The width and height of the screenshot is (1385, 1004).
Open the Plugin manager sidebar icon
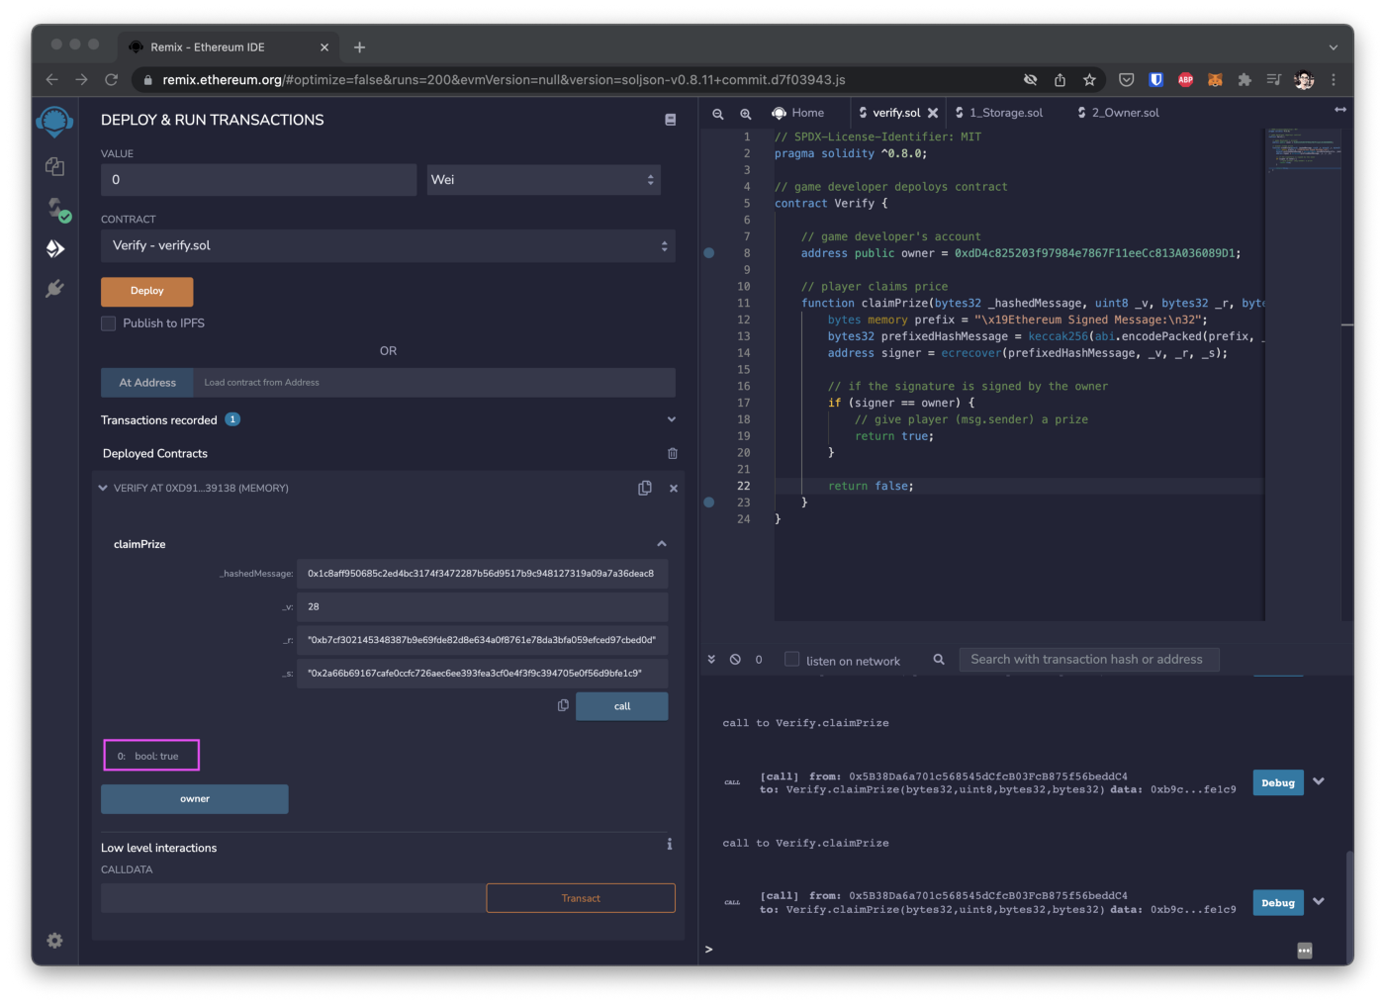tap(55, 289)
